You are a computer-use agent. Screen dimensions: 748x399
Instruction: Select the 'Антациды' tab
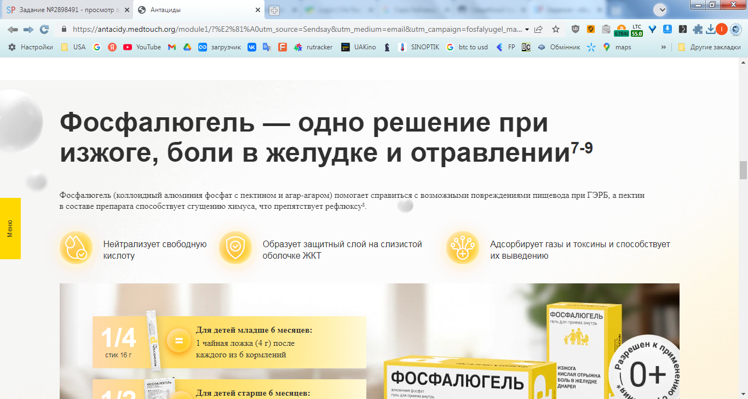pyautogui.click(x=199, y=10)
